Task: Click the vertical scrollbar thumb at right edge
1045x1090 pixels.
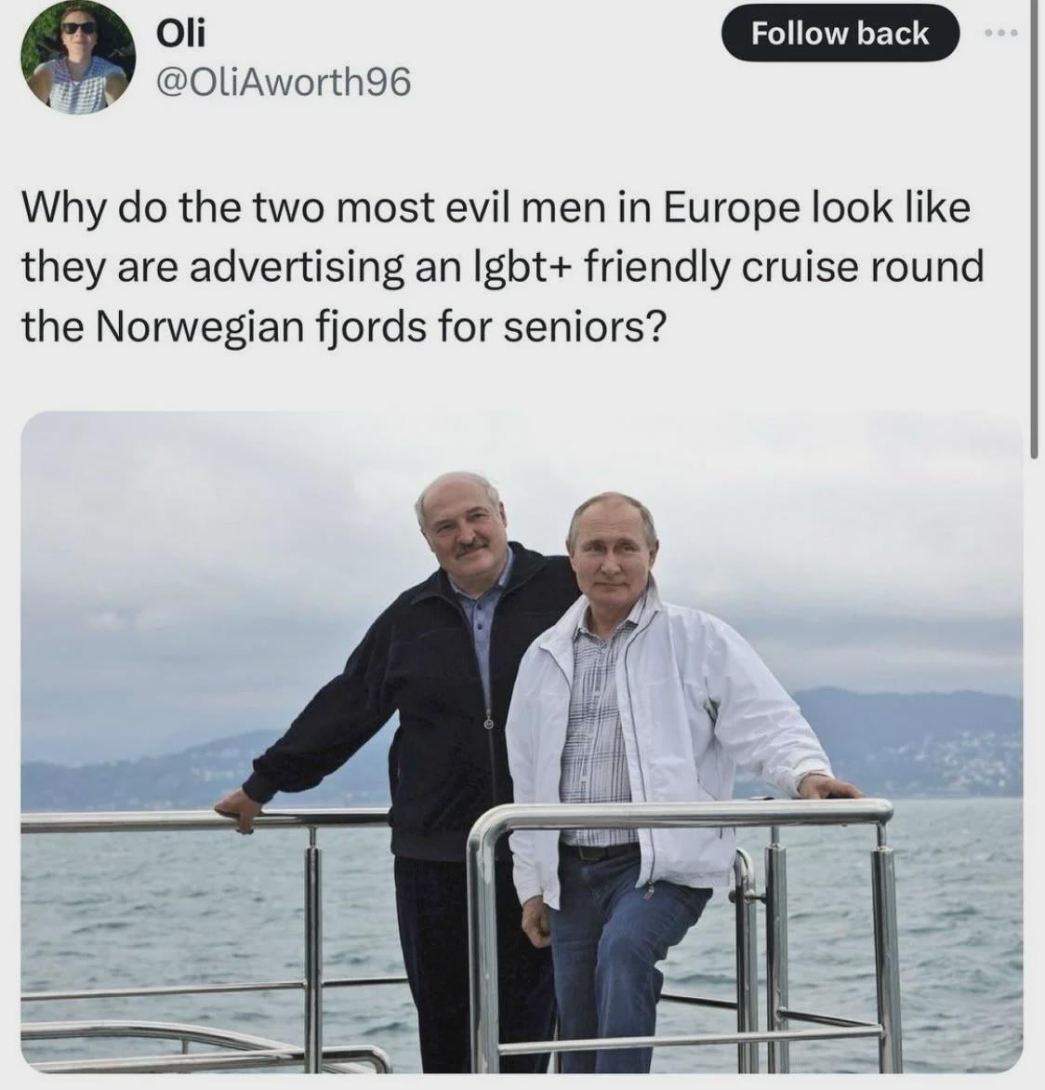Action: click(x=1035, y=230)
